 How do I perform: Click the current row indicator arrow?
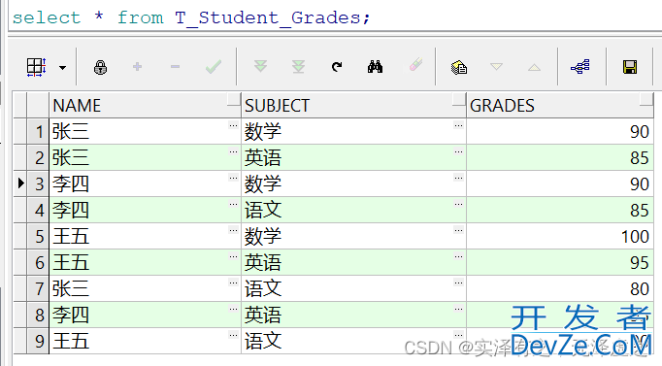coord(20,183)
